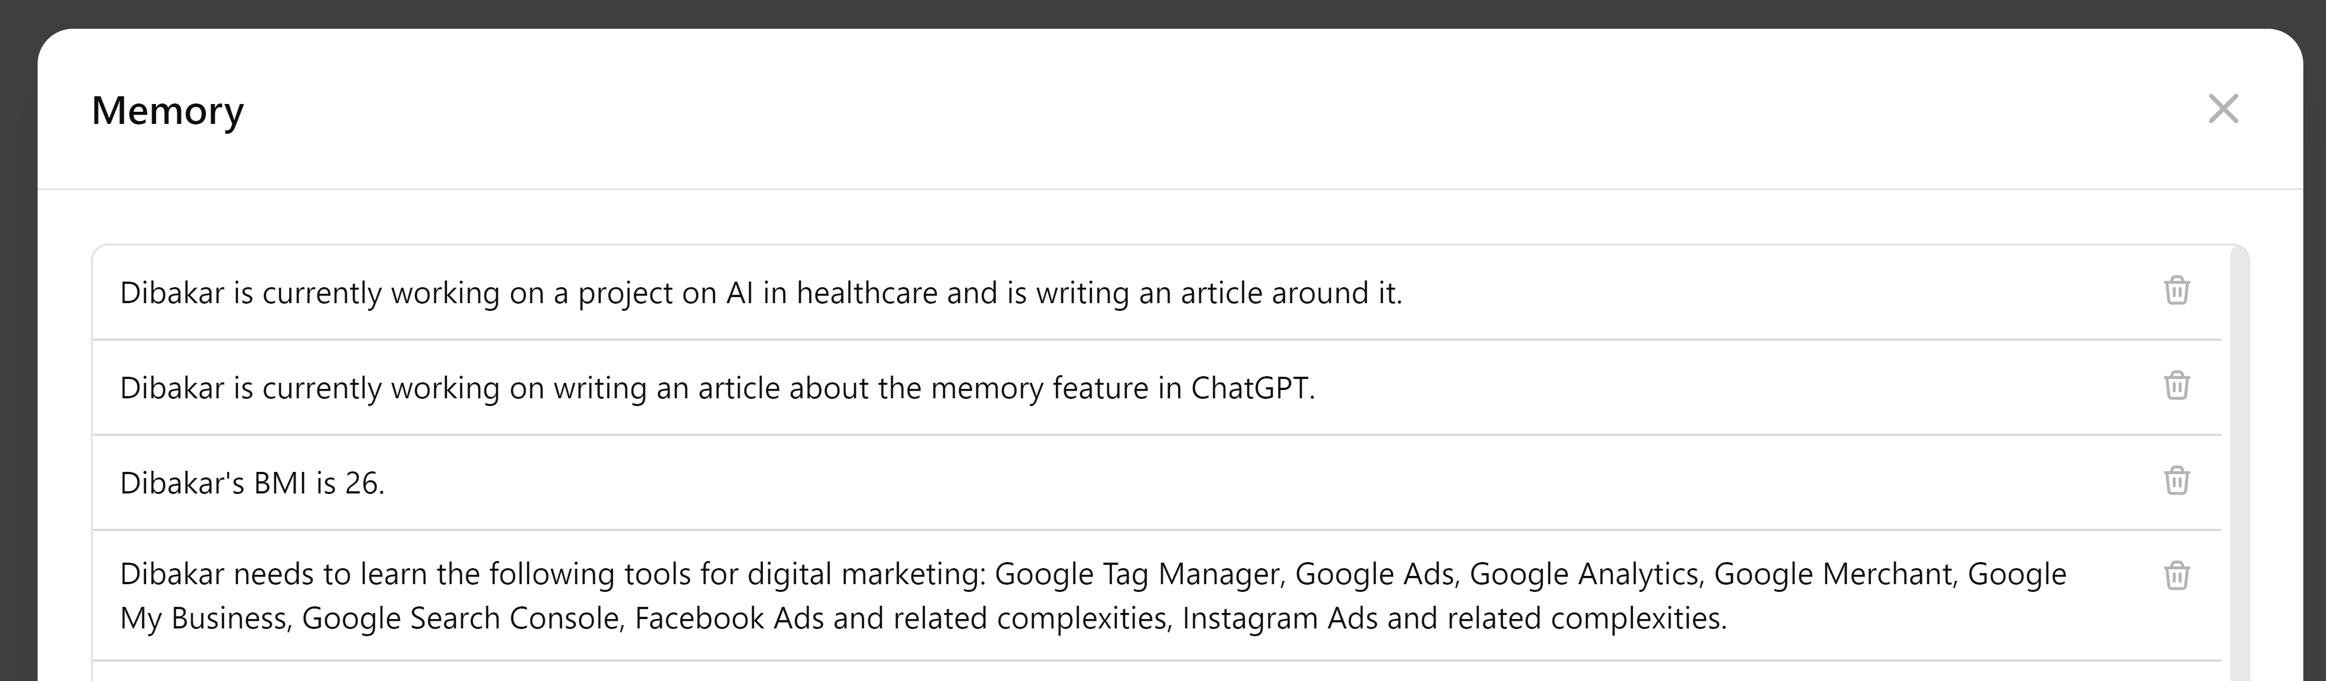Delete the ChatGPT memory feature entry
The height and width of the screenshot is (681, 2326).
(2176, 386)
